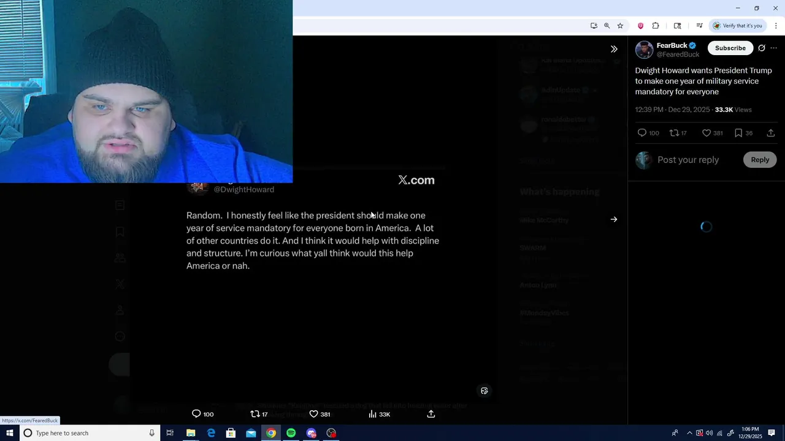Click the grey Reply button
Viewport: 785px width, 441px height.
(x=760, y=160)
